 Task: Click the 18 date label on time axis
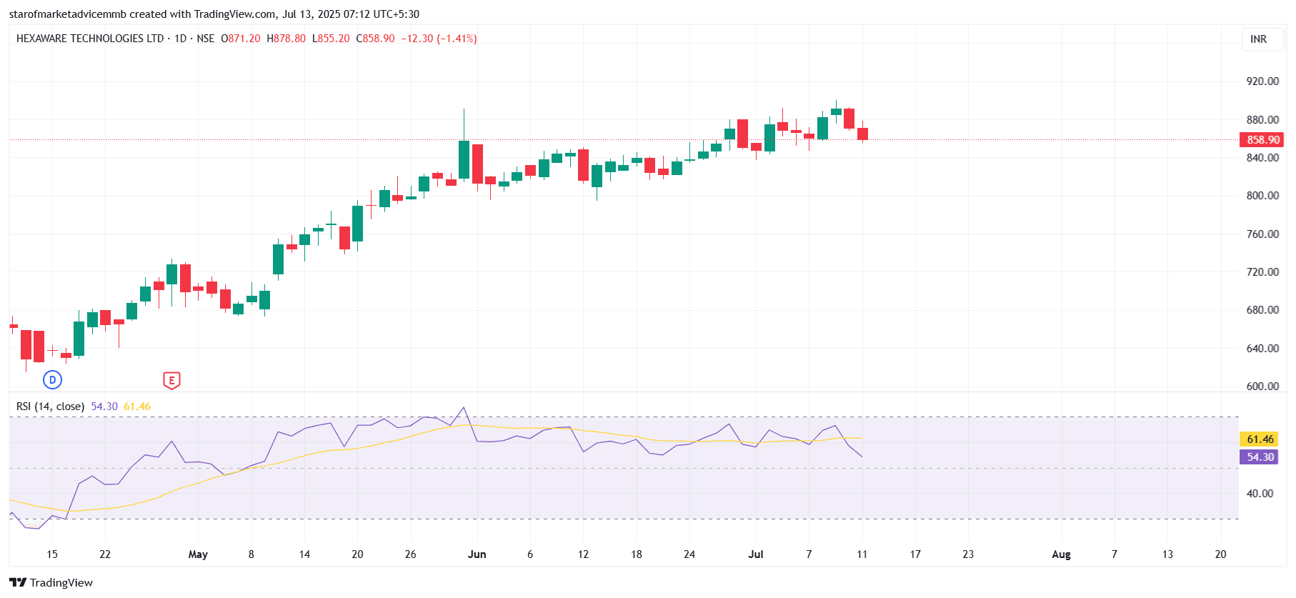pos(637,554)
